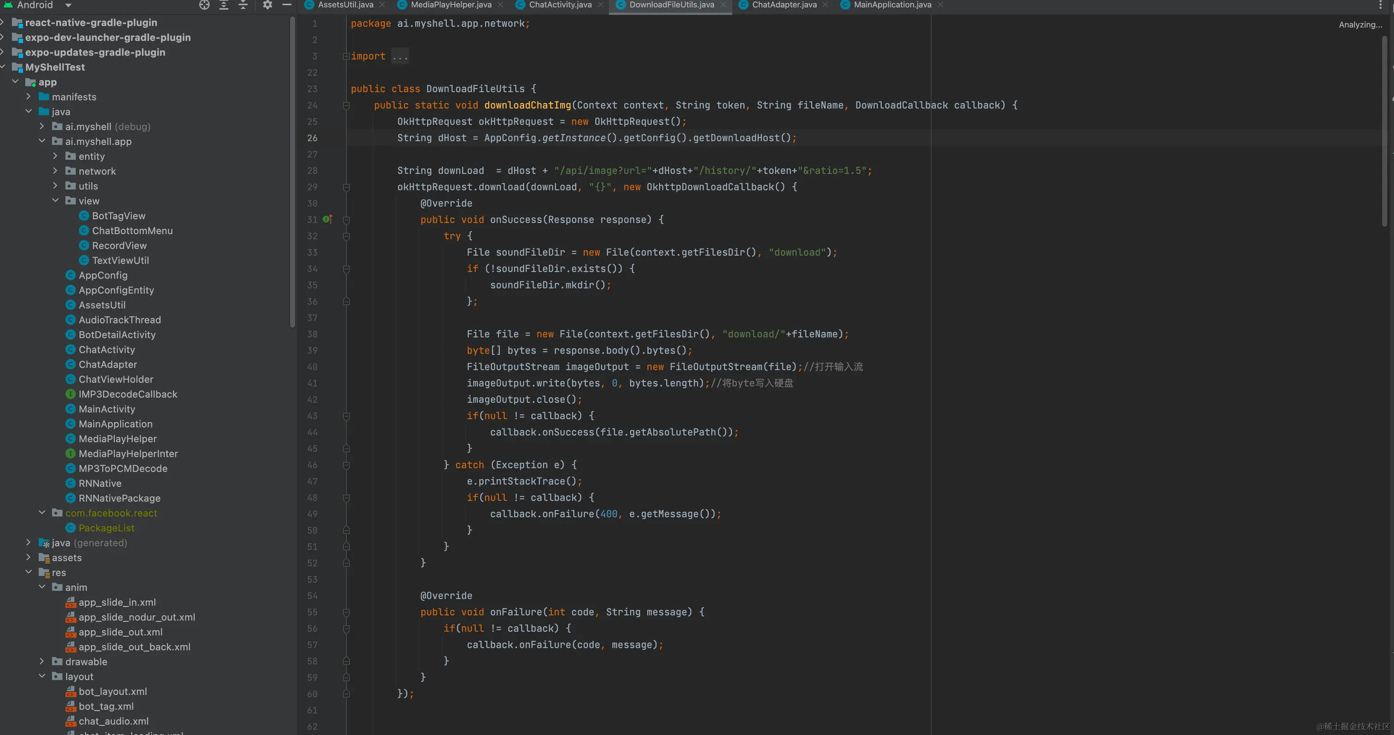Collapse the layout folder
The width and height of the screenshot is (1394, 735).
pos(41,676)
